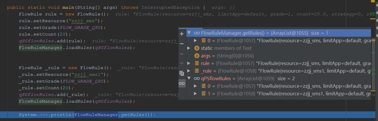Select the args = {String[0]@1056} row
This screenshot has width=378, height=121.
(x=279, y=56)
